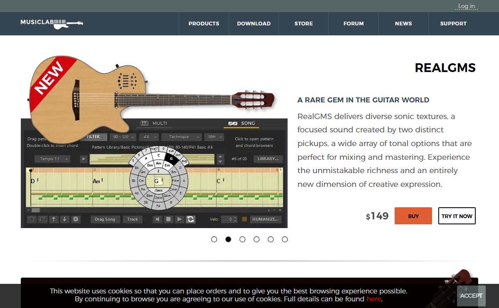The width and height of the screenshot is (499, 308).
Task: Toggle the loop playback icon
Action: [x=190, y=219]
